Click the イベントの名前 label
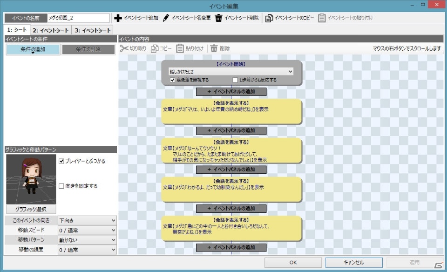 [x=26, y=18]
